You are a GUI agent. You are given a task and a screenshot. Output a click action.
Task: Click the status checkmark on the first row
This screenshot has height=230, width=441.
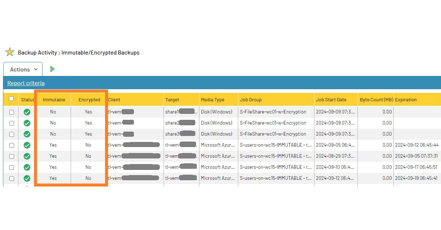point(27,112)
